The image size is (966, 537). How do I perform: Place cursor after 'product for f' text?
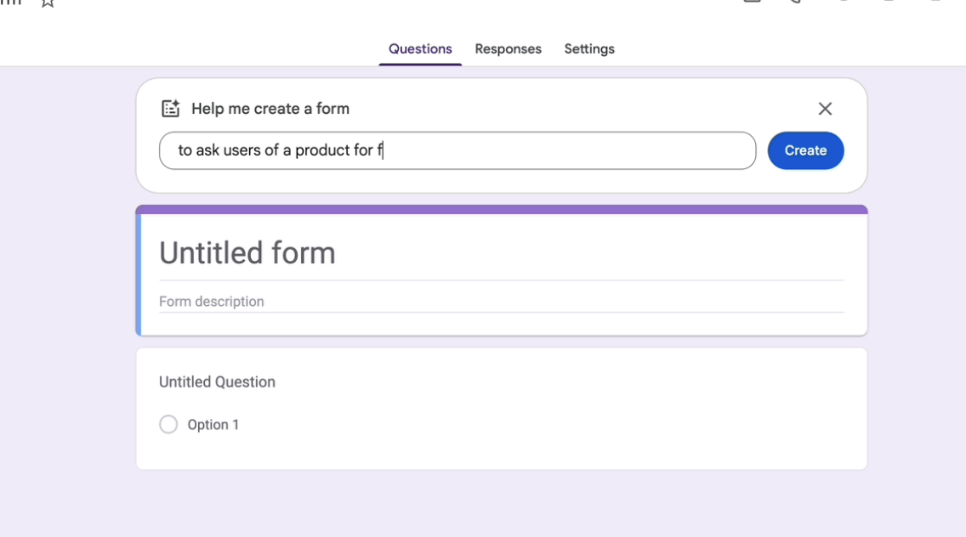(384, 150)
